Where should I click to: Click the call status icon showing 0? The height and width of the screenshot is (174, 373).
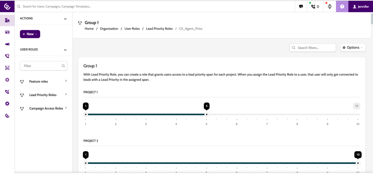point(315,6)
